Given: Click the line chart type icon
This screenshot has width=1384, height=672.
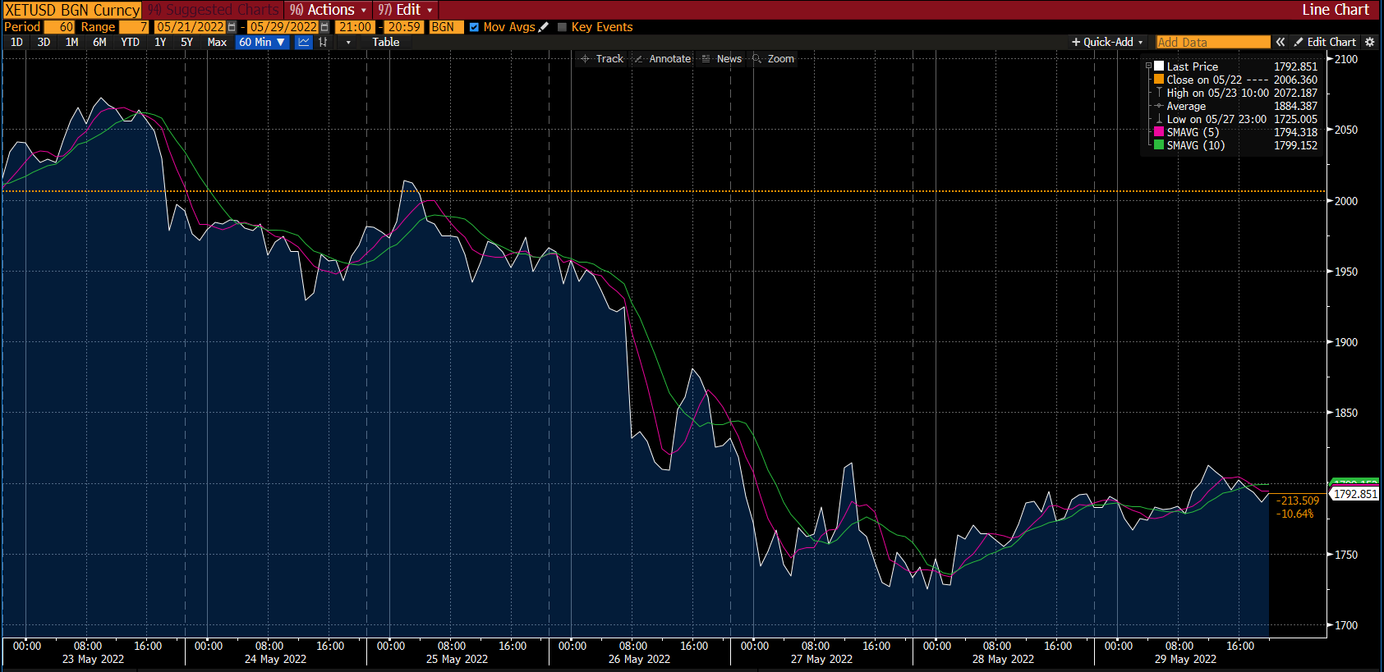Looking at the screenshot, I should pyautogui.click(x=304, y=42).
